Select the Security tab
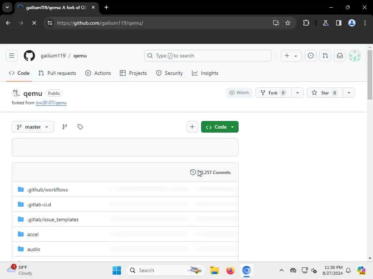This screenshot has width=373, height=279. [x=169, y=73]
